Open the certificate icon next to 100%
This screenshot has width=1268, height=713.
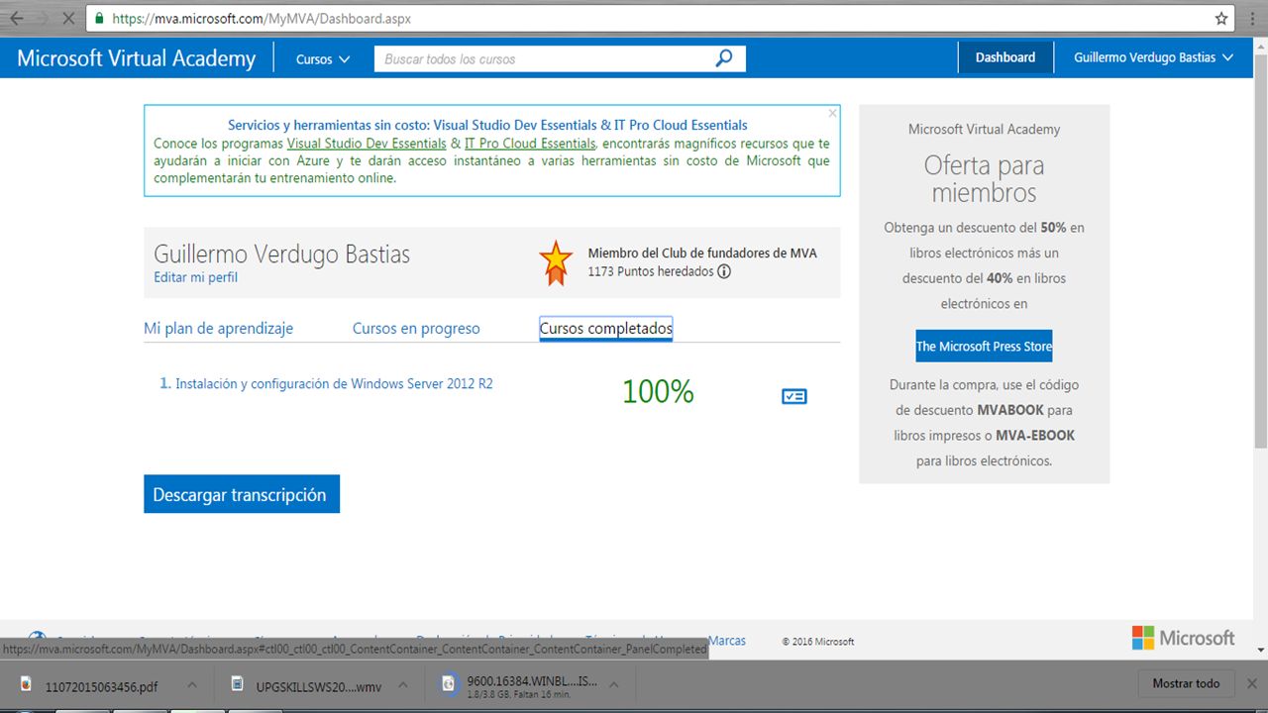pos(793,396)
